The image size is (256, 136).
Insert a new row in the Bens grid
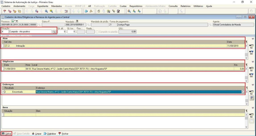[251, 115]
